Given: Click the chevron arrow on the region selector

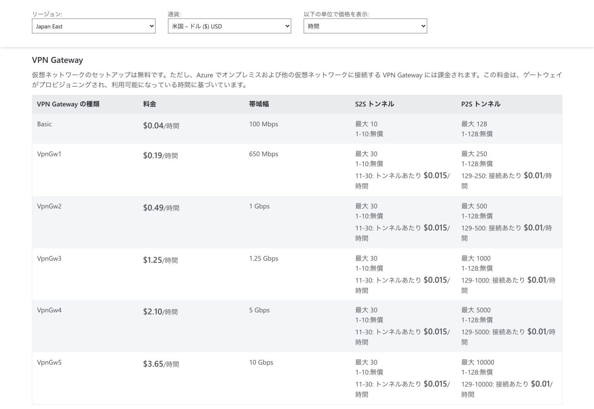Looking at the screenshot, I should 152,26.
